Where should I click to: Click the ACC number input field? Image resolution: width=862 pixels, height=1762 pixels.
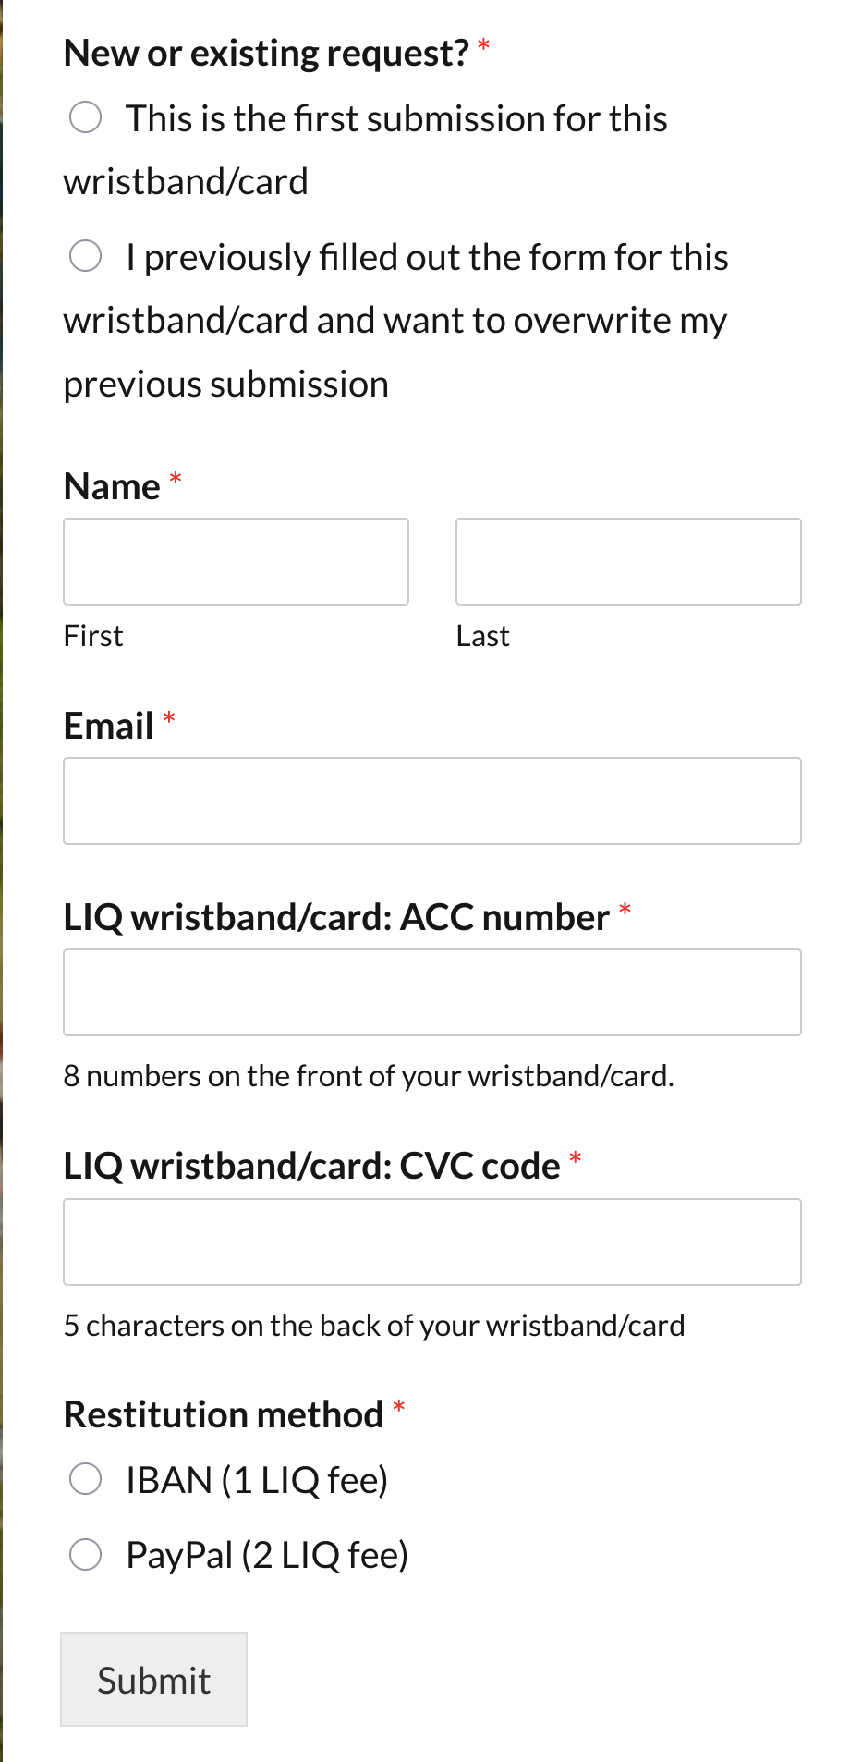(x=431, y=992)
